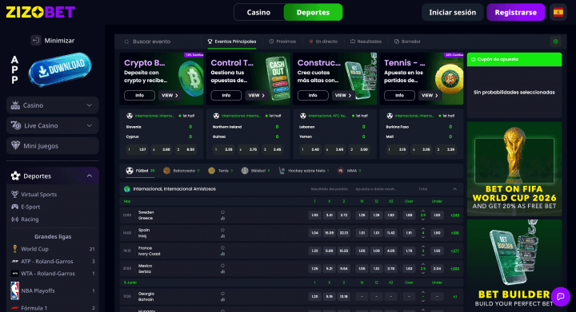Select the Béisbol sport filter
This screenshot has height=312, width=576.
click(256, 171)
